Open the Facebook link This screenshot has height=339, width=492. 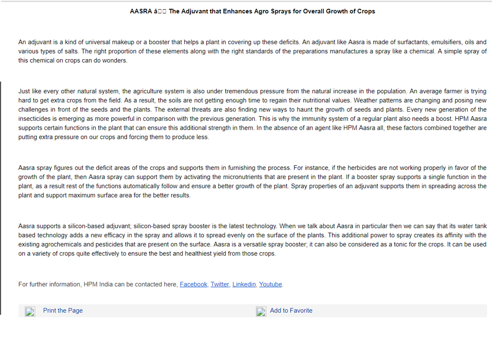(194, 284)
